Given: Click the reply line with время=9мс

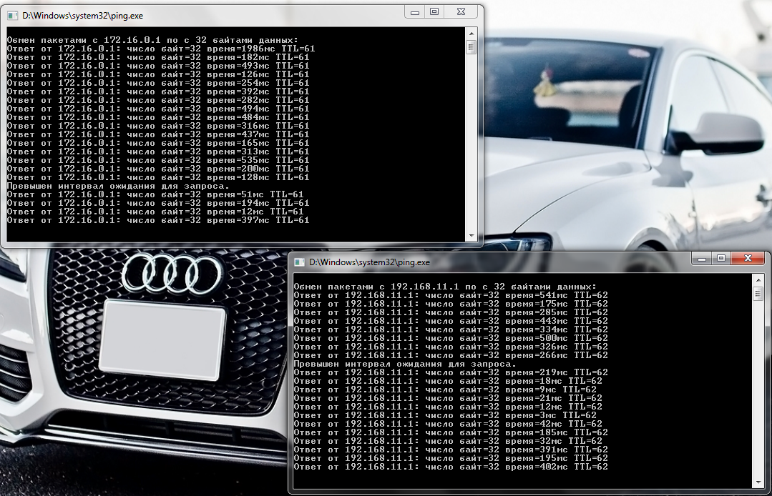Looking at the screenshot, I should click(x=445, y=390).
